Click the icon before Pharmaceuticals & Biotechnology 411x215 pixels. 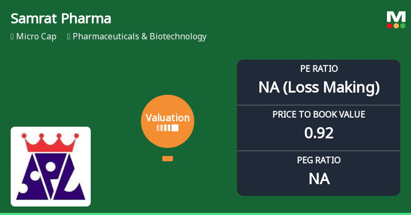pyautogui.click(x=69, y=37)
